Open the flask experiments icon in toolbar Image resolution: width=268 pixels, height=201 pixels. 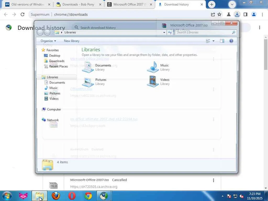coord(228,14)
